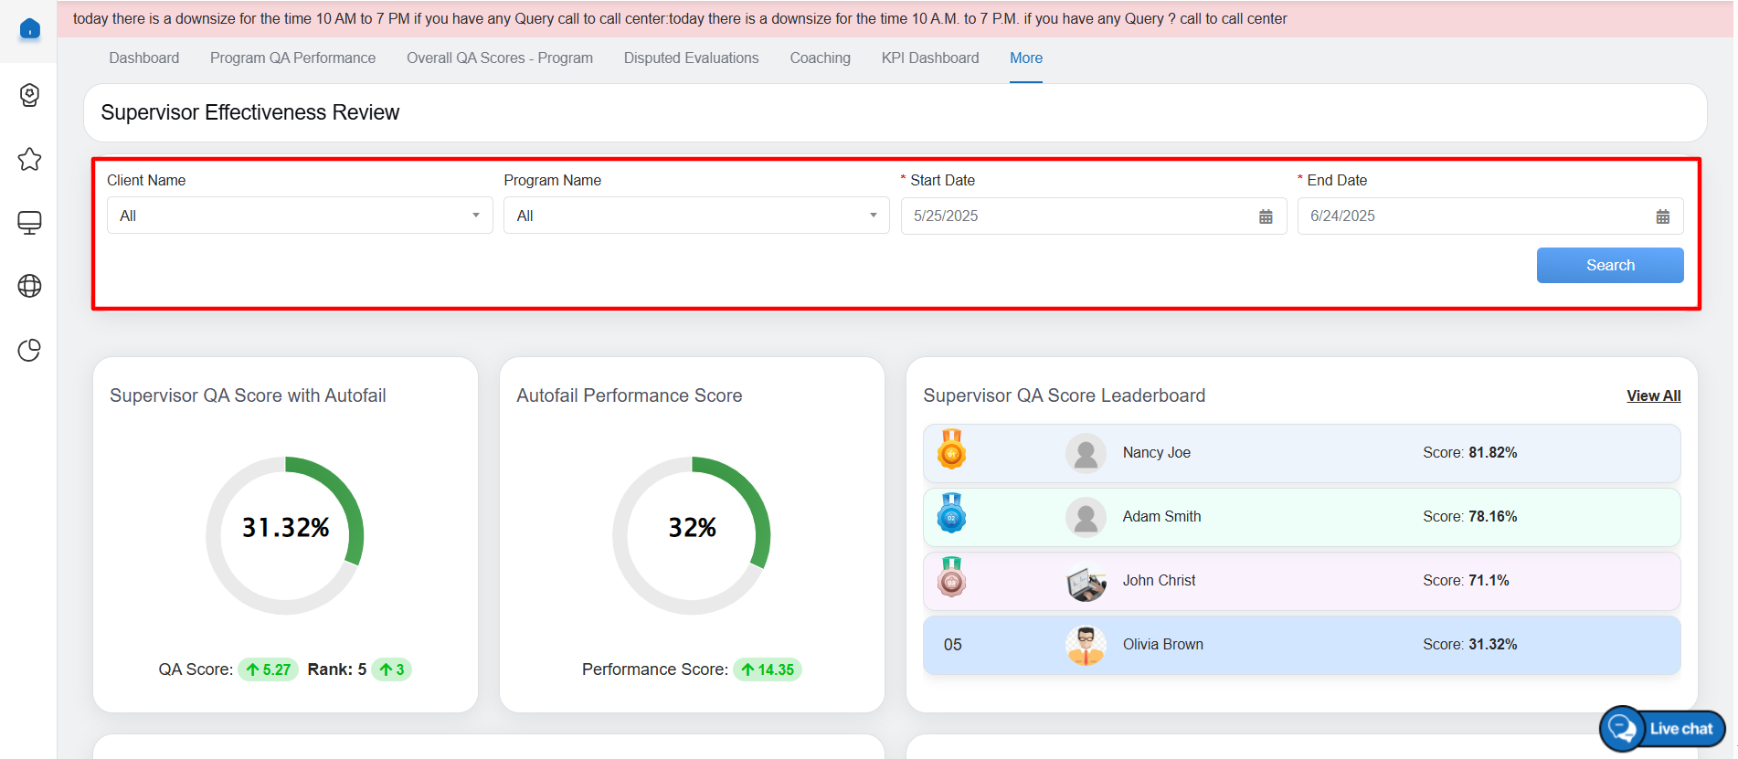Switch to the Dashboard tab
Viewport: 1738px width, 759px height.
pos(143,58)
